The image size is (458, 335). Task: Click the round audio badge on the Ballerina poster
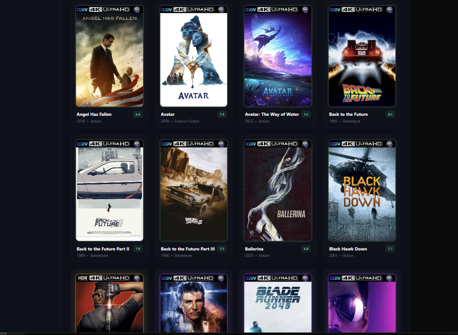tap(305, 144)
